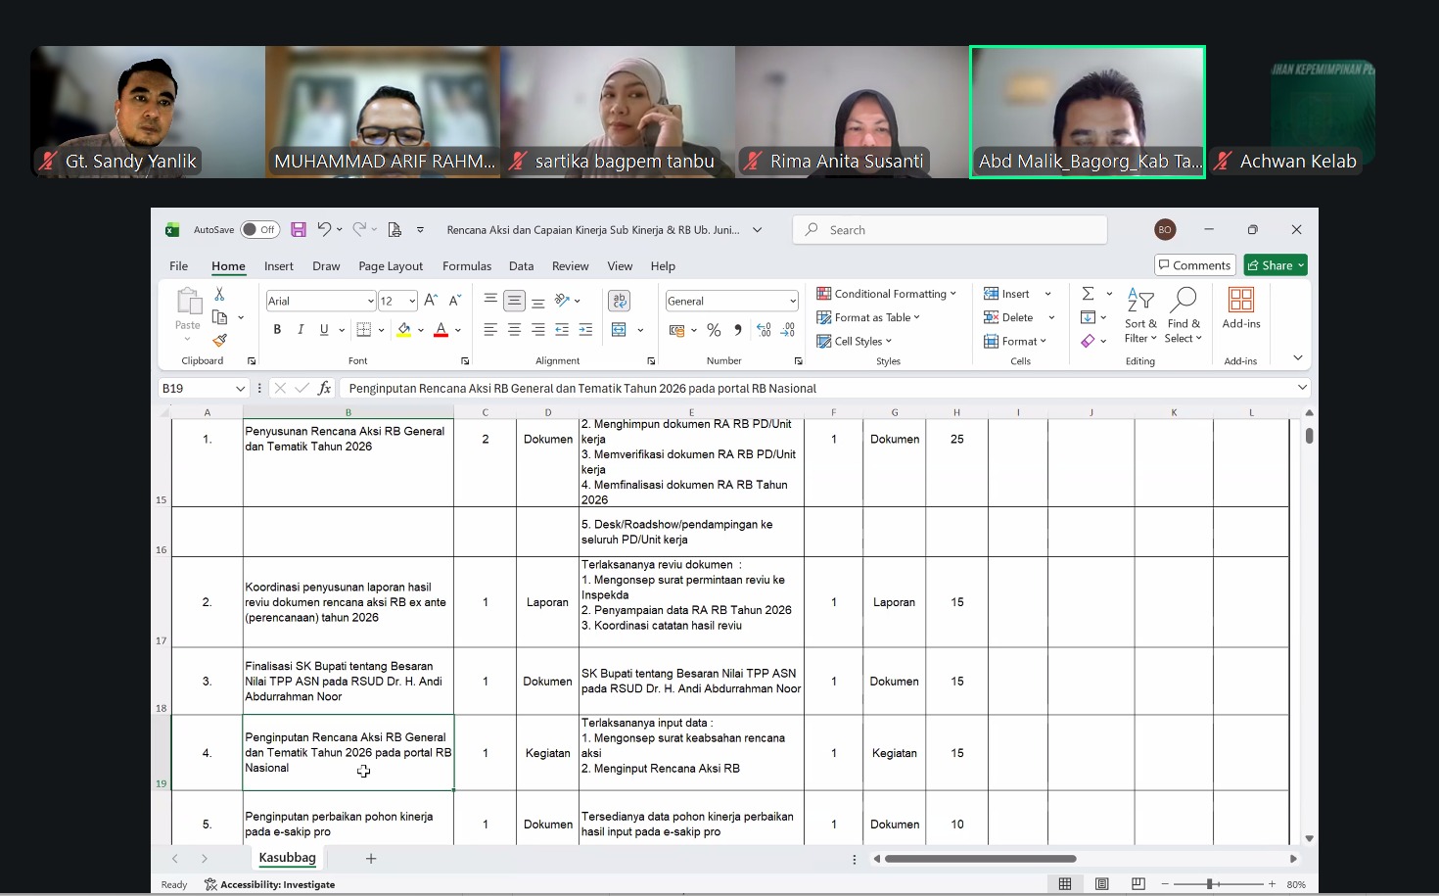
Task: Click the Insert Function fx icon
Action: coord(324,388)
